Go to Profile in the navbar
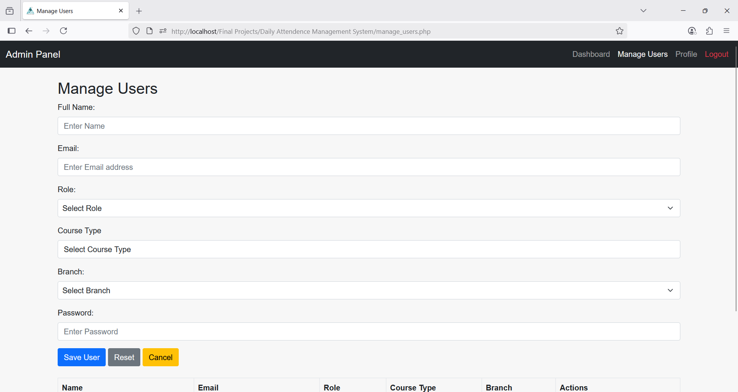The image size is (738, 392). click(x=686, y=54)
